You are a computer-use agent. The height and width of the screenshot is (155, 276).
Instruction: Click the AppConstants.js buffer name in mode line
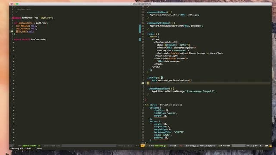(31, 146)
